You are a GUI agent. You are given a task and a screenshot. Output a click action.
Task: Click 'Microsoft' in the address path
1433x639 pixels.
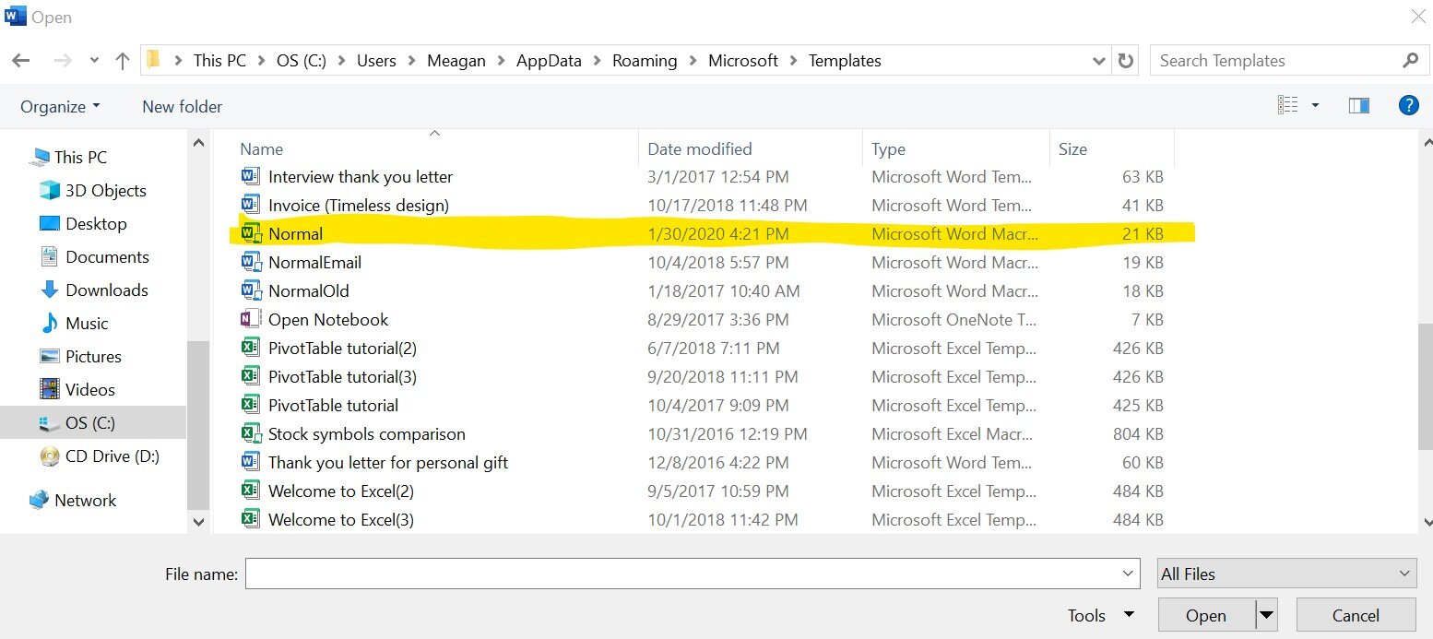[x=743, y=61]
